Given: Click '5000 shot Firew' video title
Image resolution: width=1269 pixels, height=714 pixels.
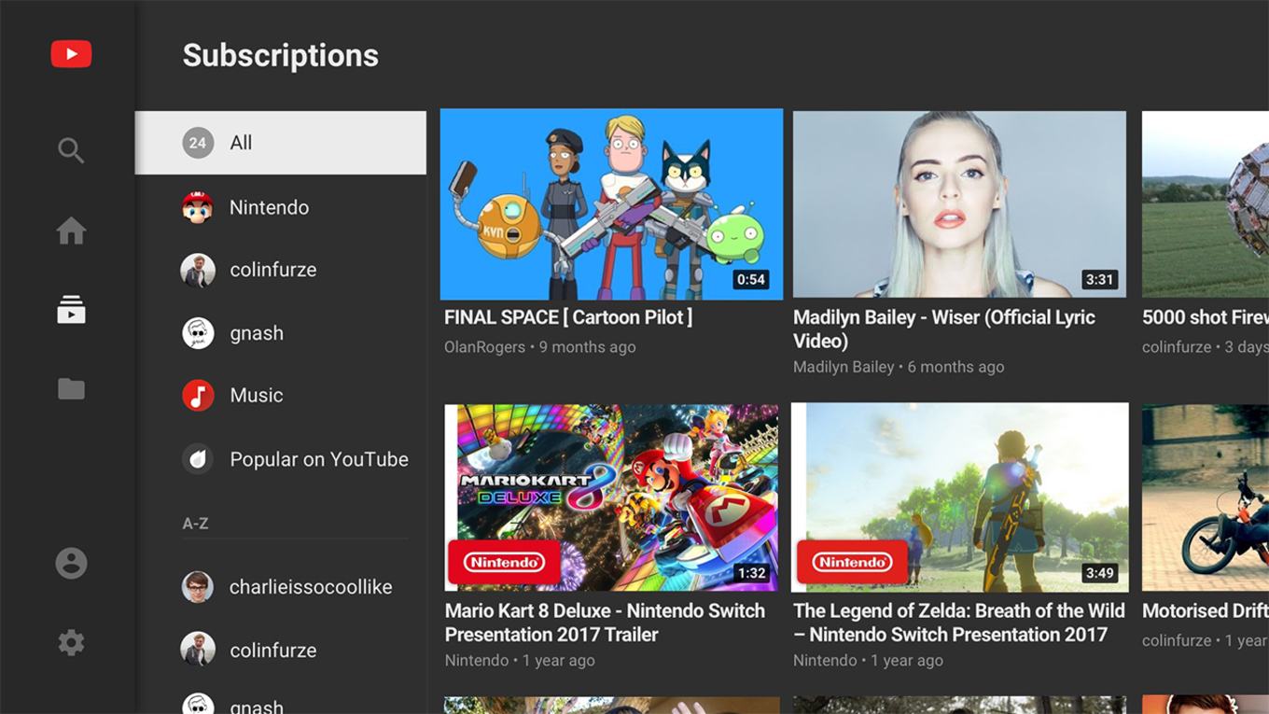Looking at the screenshot, I should coord(1206,317).
